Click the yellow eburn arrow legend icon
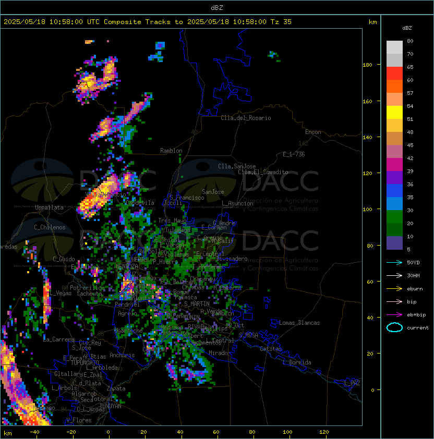This screenshot has width=434, height=439. click(394, 289)
